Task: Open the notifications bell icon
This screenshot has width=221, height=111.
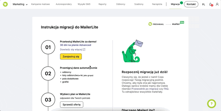Action: [x=211, y=4]
